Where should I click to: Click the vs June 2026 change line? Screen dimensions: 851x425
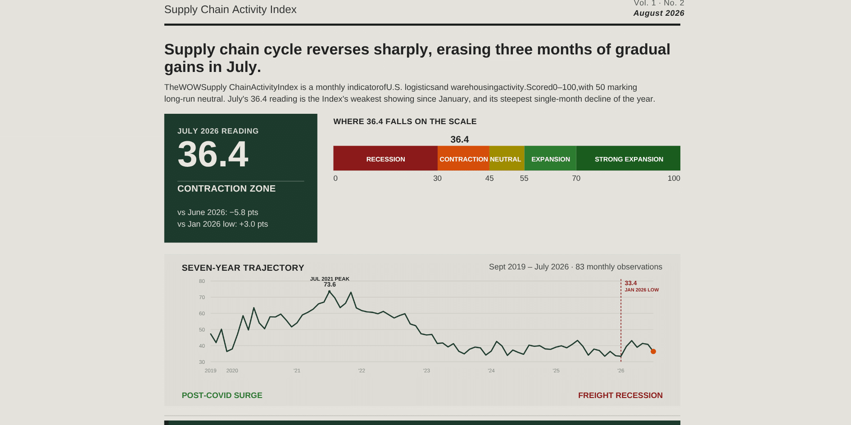[x=218, y=212]
